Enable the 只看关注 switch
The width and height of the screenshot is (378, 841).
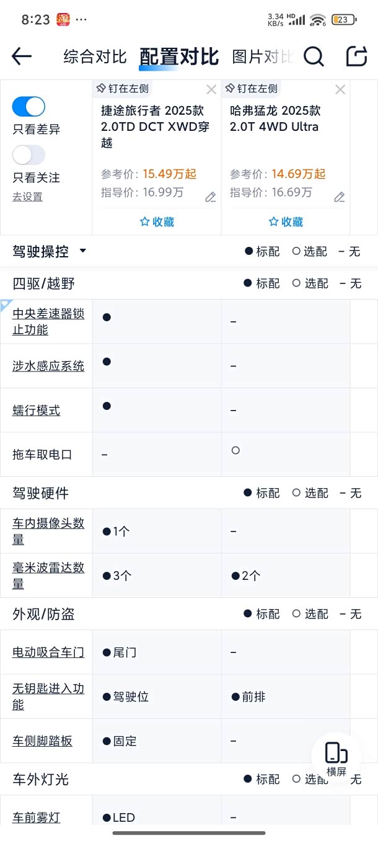pos(29,155)
